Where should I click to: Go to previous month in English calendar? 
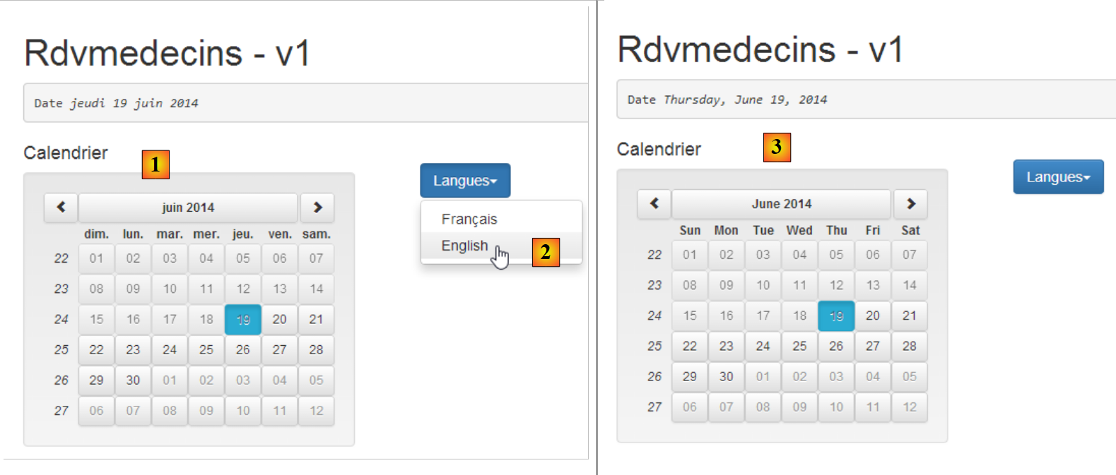tap(654, 204)
